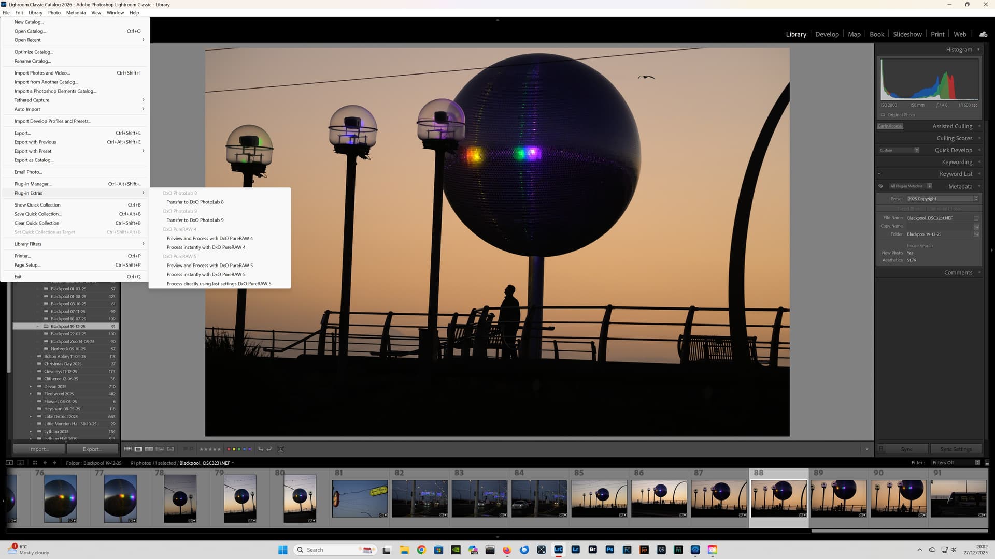Rotate photo clockwise icon
The width and height of the screenshot is (995, 559).
269,449
